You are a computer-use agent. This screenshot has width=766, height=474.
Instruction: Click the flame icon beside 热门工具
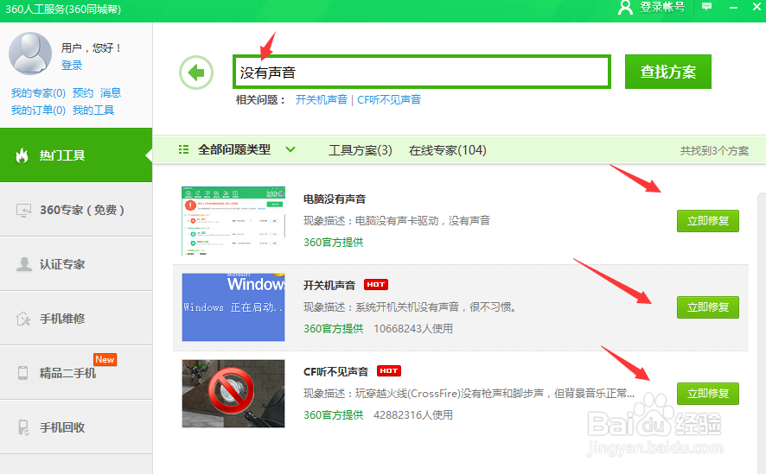(22, 155)
